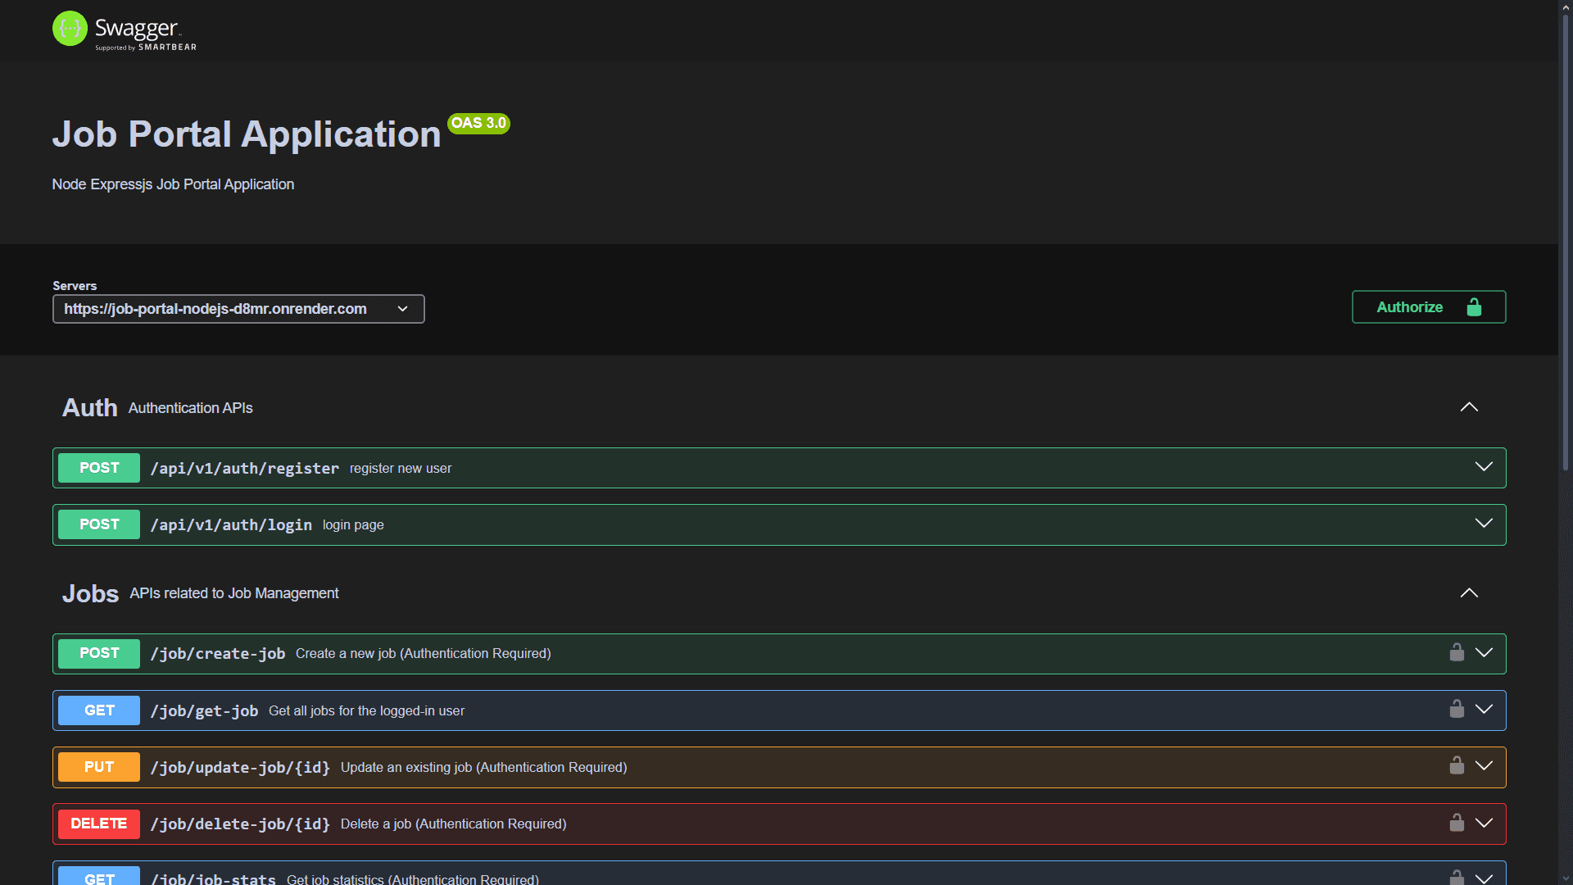This screenshot has height=885, width=1573.
Task: Click lock icon on /job/delete-job/{id} row
Action: click(1457, 823)
